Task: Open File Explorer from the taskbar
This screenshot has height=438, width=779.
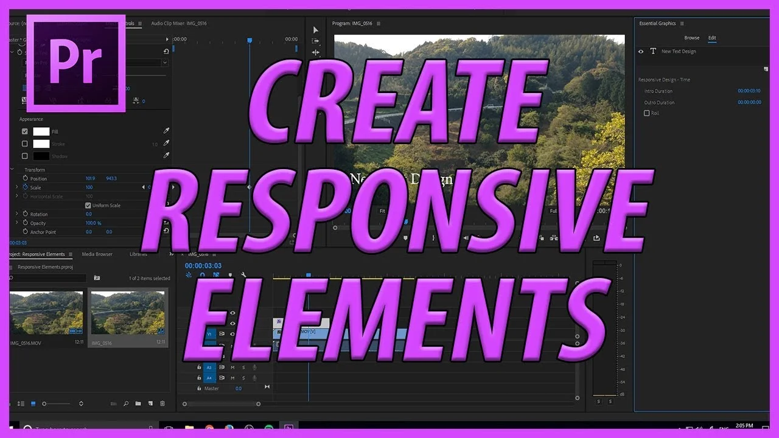Action: (x=189, y=428)
